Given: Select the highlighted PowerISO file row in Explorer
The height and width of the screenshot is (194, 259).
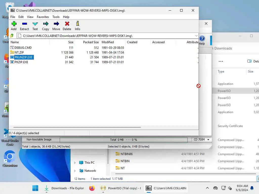Looking at the screenshot, I should pos(236,91).
